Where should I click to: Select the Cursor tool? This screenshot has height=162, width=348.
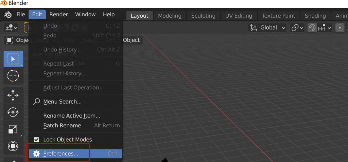[x=13, y=76]
